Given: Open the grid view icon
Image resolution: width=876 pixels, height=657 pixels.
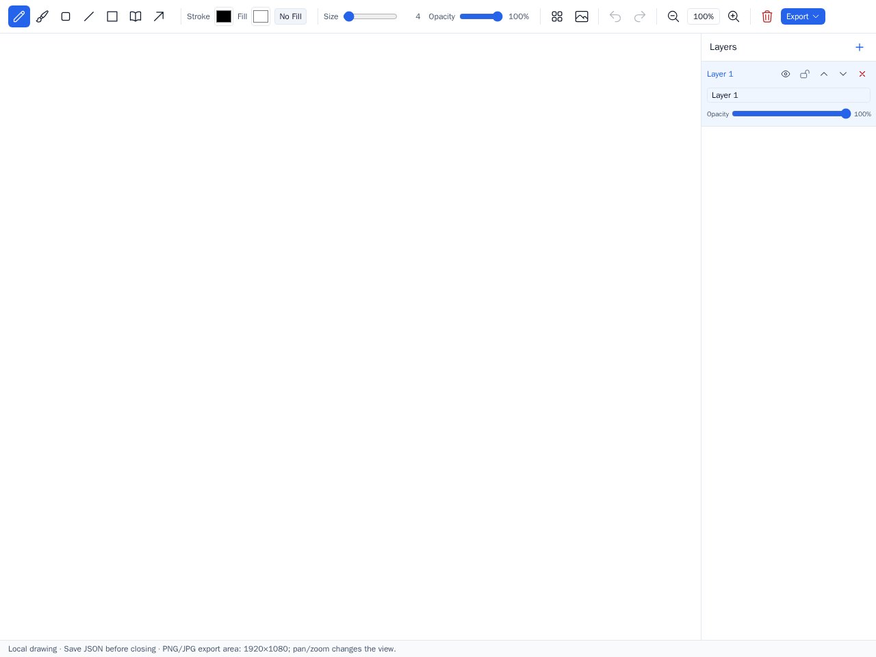Looking at the screenshot, I should pos(557,16).
